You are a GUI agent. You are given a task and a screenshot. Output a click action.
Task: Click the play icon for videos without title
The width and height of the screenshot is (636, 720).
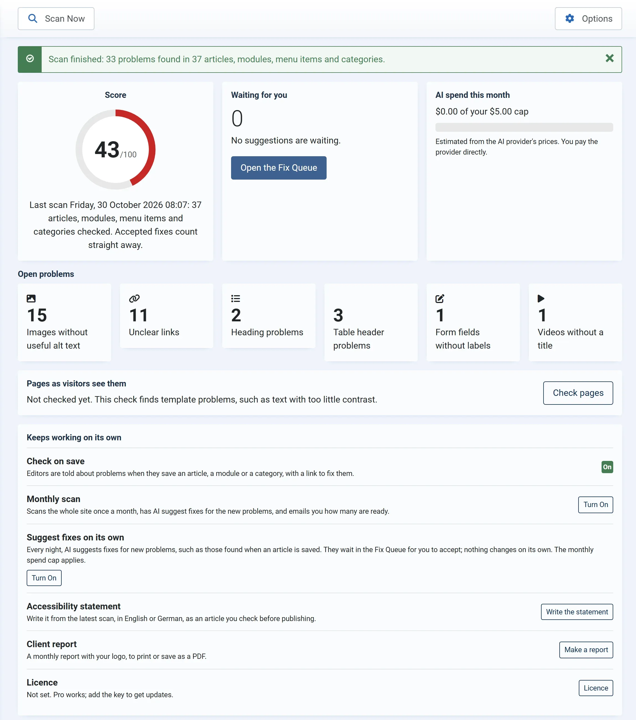[x=541, y=298]
